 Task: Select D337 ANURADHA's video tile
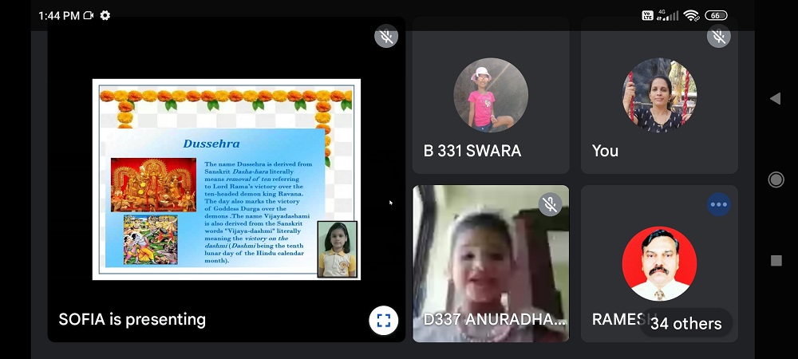coord(490,263)
